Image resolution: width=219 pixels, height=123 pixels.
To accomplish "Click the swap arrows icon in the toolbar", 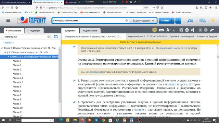I will pyautogui.click(x=212, y=30).
